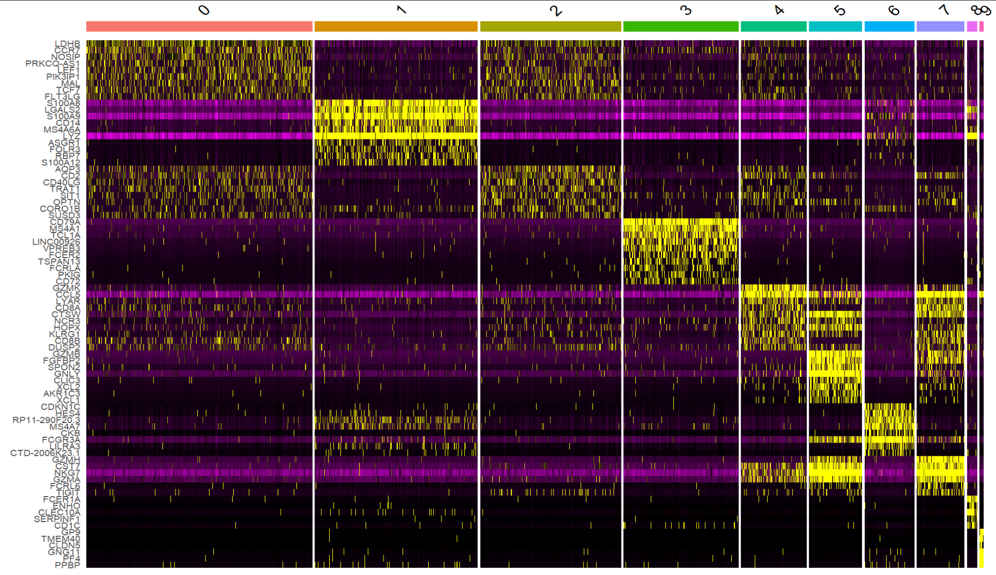Select the green cluster 3 color bar
The image size is (996, 575).
pos(681,26)
